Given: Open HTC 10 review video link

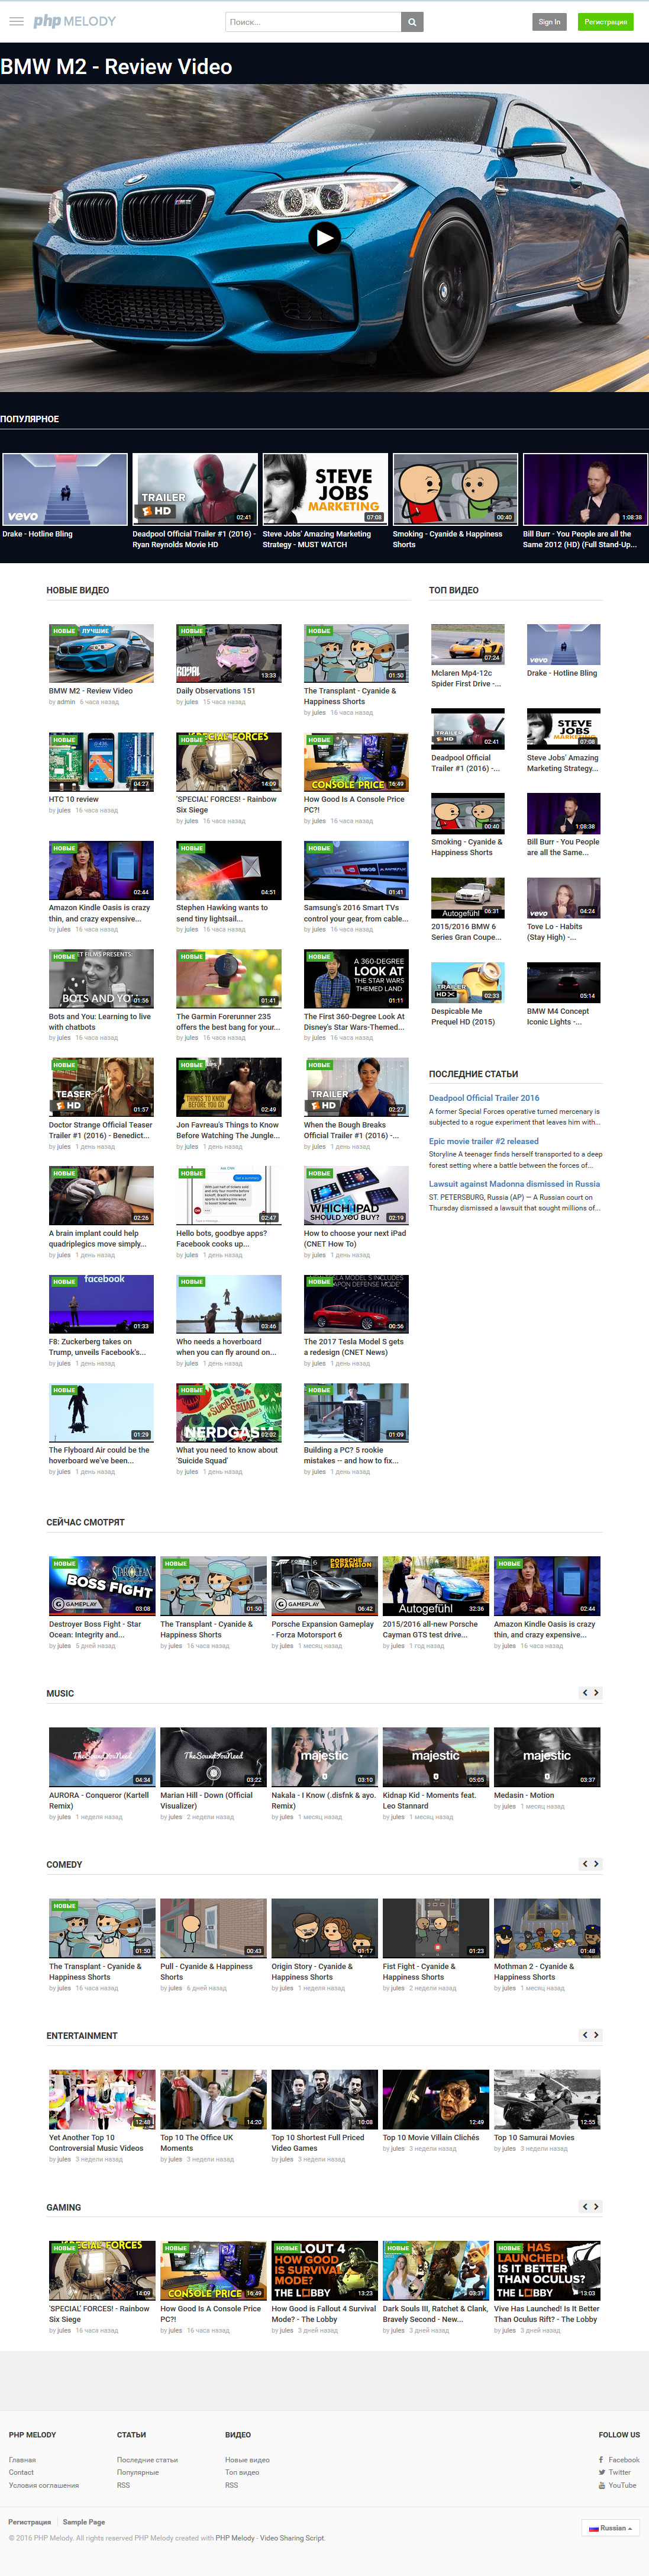Looking at the screenshot, I should (74, 799).
